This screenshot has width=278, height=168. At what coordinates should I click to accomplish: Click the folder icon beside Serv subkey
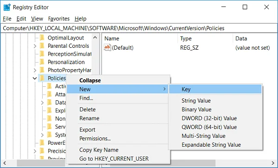(x=49, y=127)
